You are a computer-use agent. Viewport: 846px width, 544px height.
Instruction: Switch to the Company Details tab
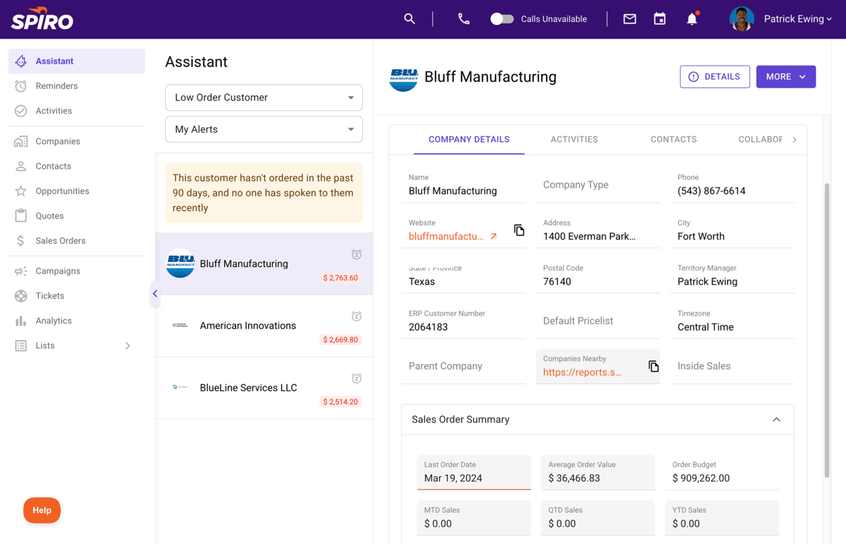point(469,139)
